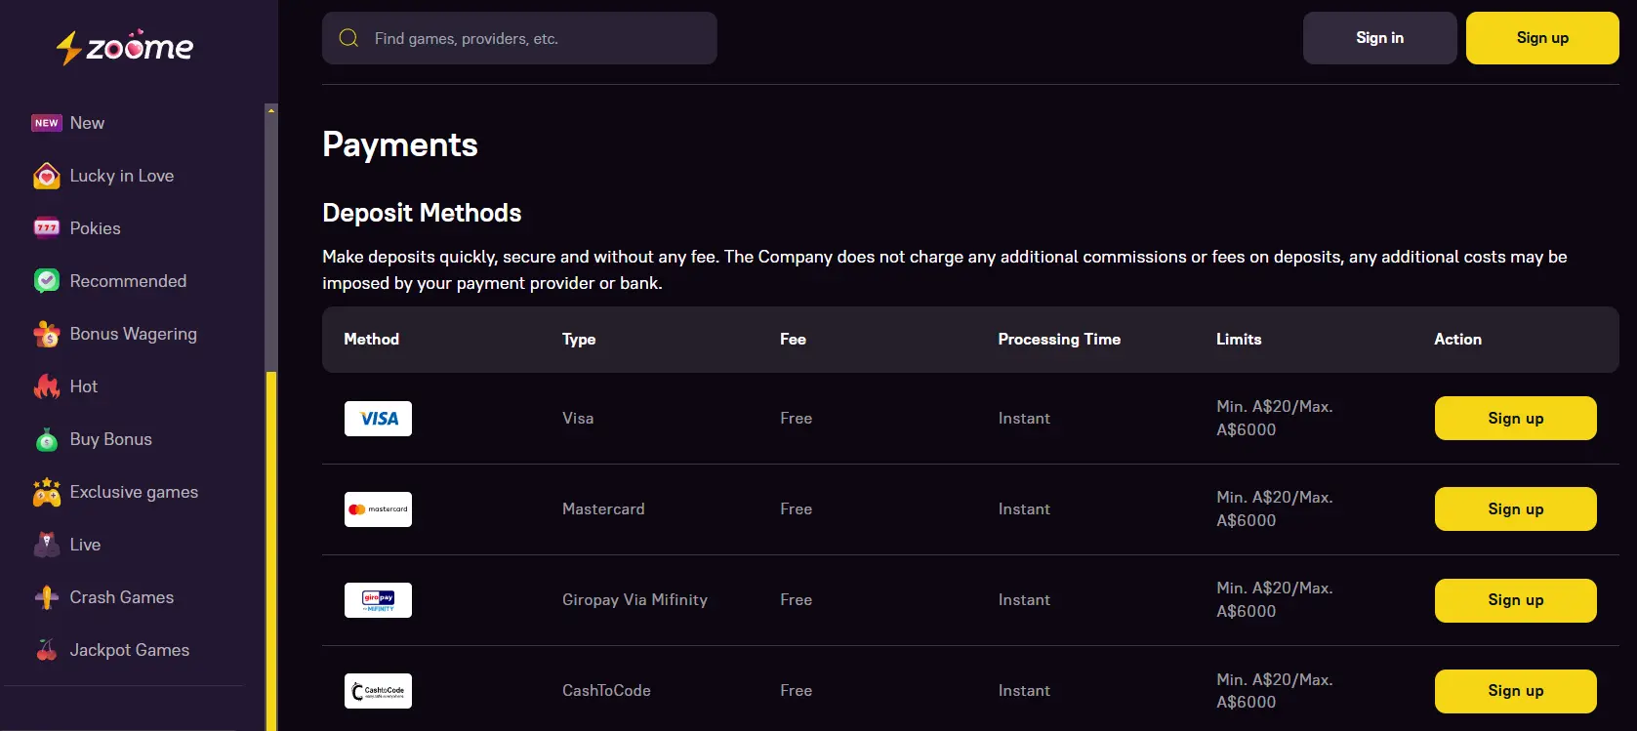Viewport: 1637px width, 731px height.
Task: Click the Buy Bonus money bag icon
Action: [46, 440]
